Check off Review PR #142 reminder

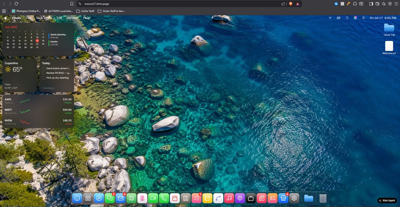(x=44, y=73)
